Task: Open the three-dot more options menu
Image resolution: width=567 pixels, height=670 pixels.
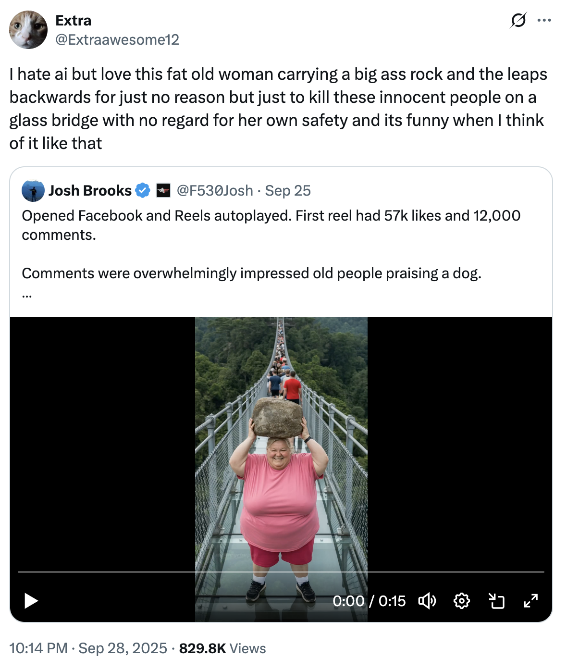Action: pyautogui.click(x=544, y=20)
